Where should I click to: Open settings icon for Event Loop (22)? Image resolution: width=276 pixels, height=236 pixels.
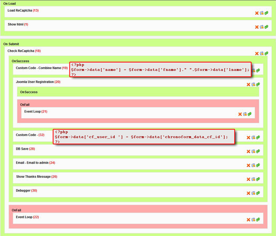[x=253, y=220]
